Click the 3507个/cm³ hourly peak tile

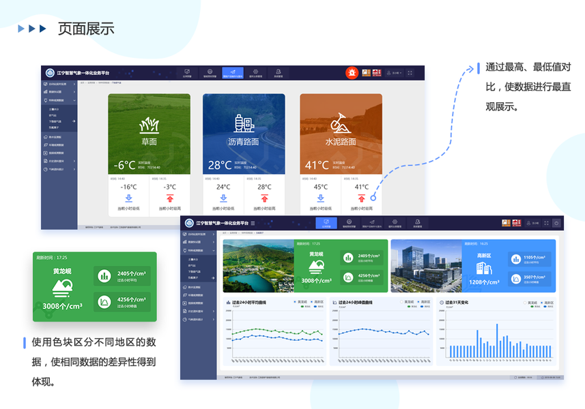pyautogui.click(x=530, y=279)
